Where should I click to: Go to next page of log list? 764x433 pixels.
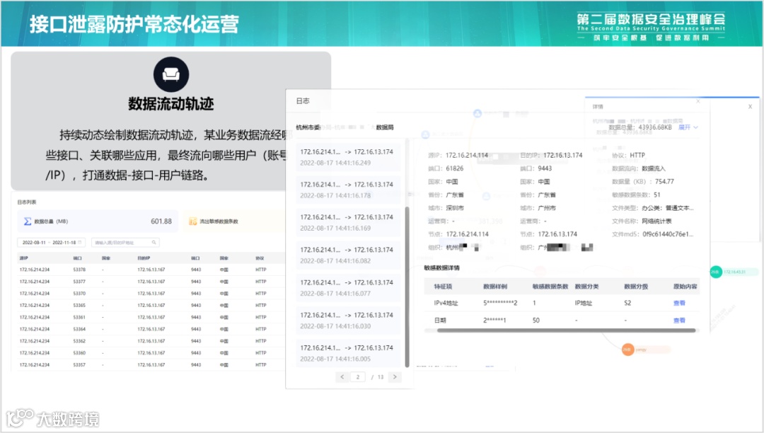(395, 377)
